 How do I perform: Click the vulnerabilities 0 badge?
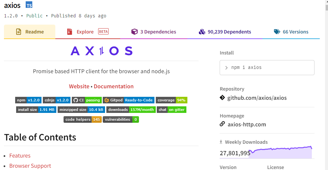pos(121,119)
